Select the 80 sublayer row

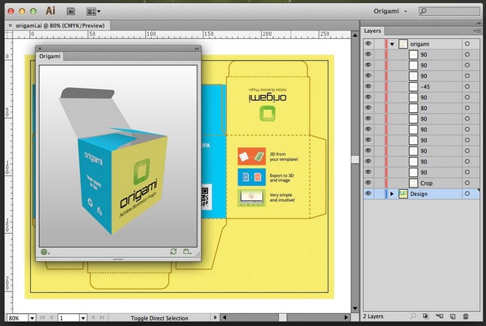(422, 108)
